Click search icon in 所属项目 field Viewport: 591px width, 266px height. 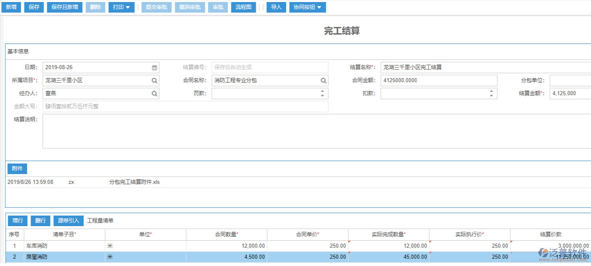(154, 81)
